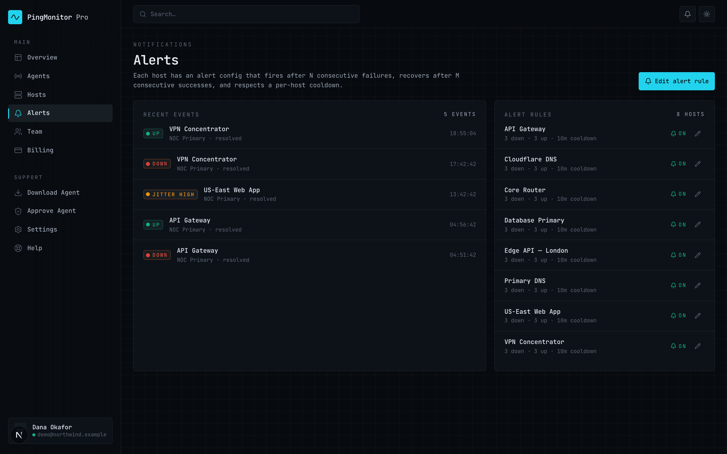The image size is (727, 454).
Task: Toggle VPN Concentrator alerts ON switch
Action: point(678,346)
